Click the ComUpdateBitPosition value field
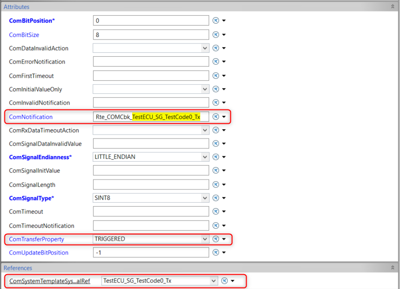Viewport: 400px width, 289px height. click(151, 253)
